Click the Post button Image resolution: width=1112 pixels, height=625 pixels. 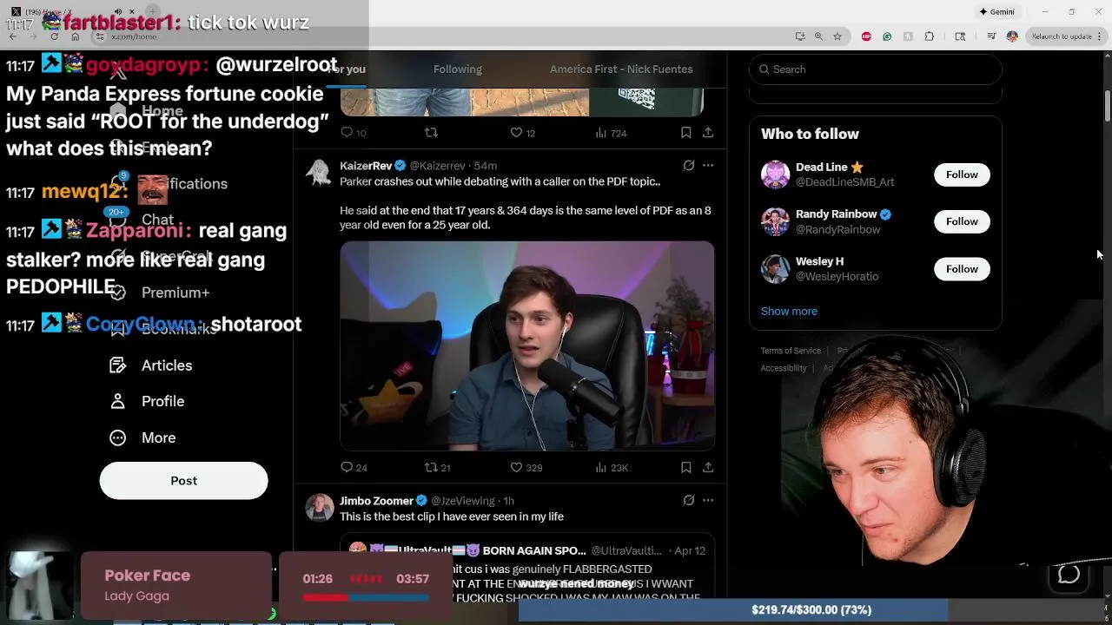coord(183,480)
